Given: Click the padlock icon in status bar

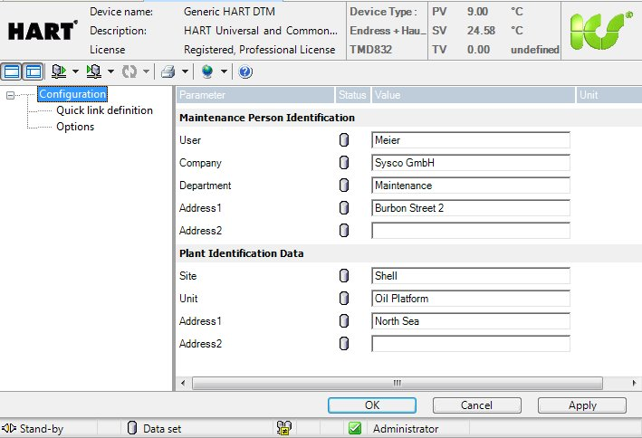Looking at the screenshot, I should coord(283,429).
